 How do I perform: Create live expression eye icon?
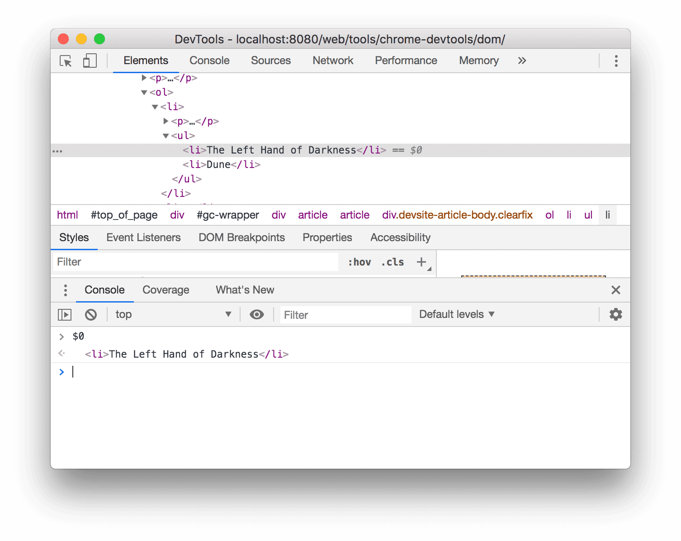coord(257,315)
